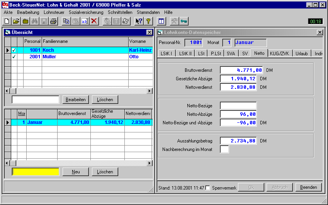Click the new document toolbar icon
Image resolution: width=328 pixels, height=205 pixels.
pyautogui.click(x=7, y=21)
